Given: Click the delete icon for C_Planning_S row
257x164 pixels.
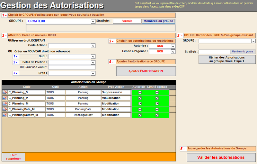Looking at the screenshot, I should tap(5, 92).
